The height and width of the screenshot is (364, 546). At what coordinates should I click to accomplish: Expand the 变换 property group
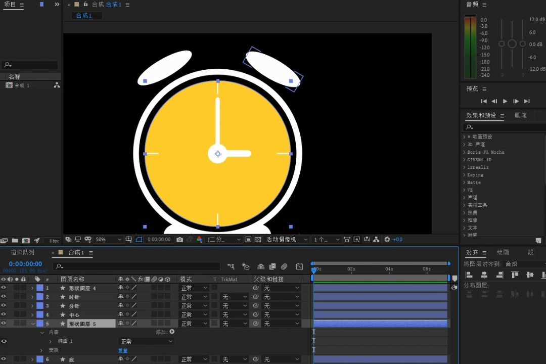41,350
